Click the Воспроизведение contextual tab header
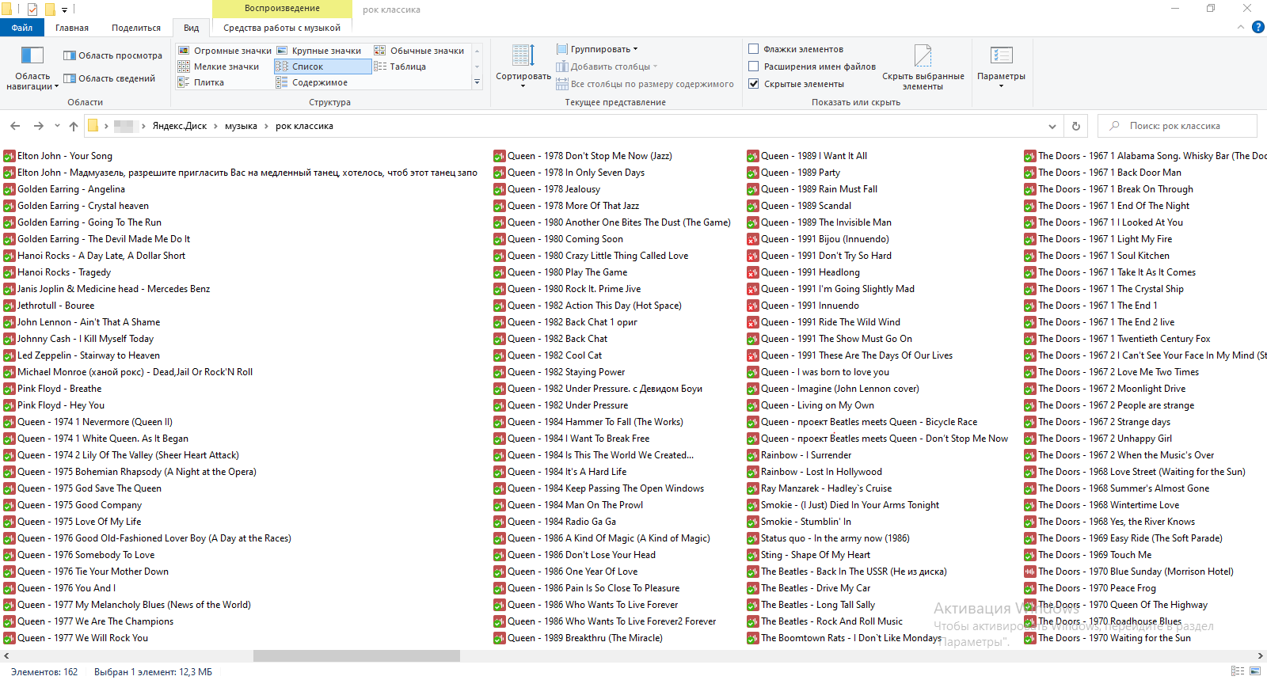1267x680 pixels. pyautogui.click(x=282, y=9)
